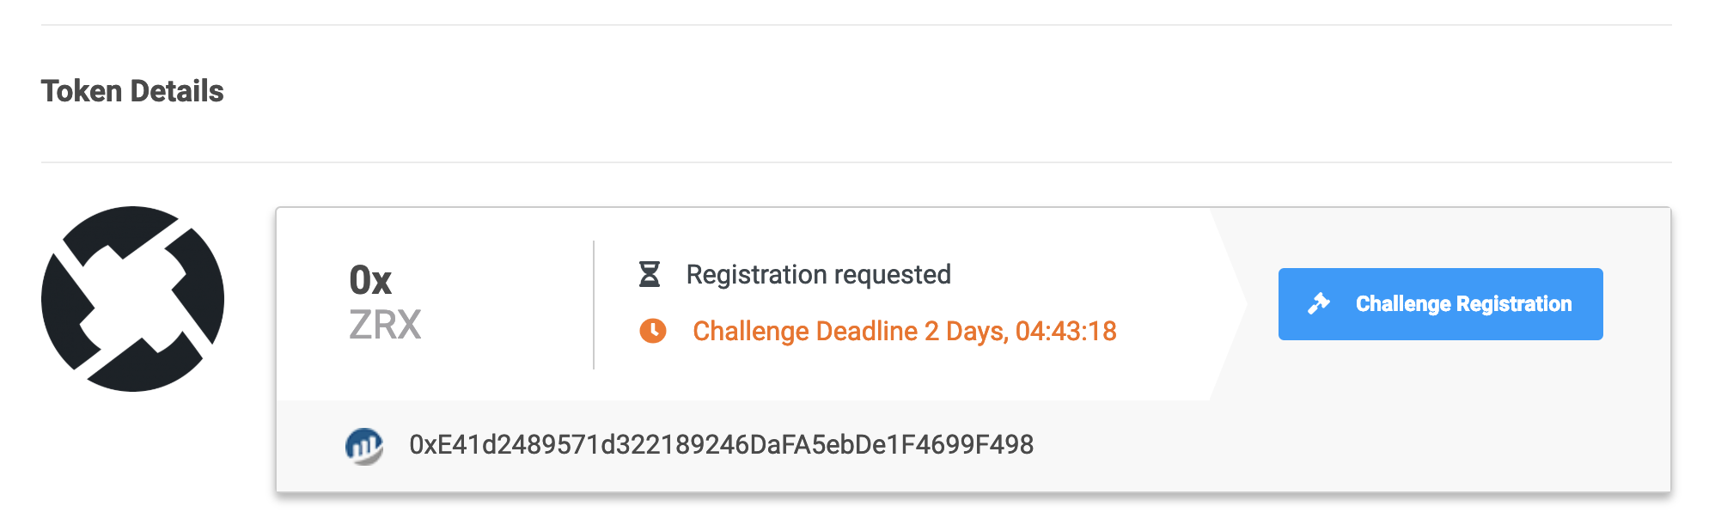Click the divider line above Token Details
This screenshot has height=531, width=1715.
pyautogui.click(x=856, y=25)
